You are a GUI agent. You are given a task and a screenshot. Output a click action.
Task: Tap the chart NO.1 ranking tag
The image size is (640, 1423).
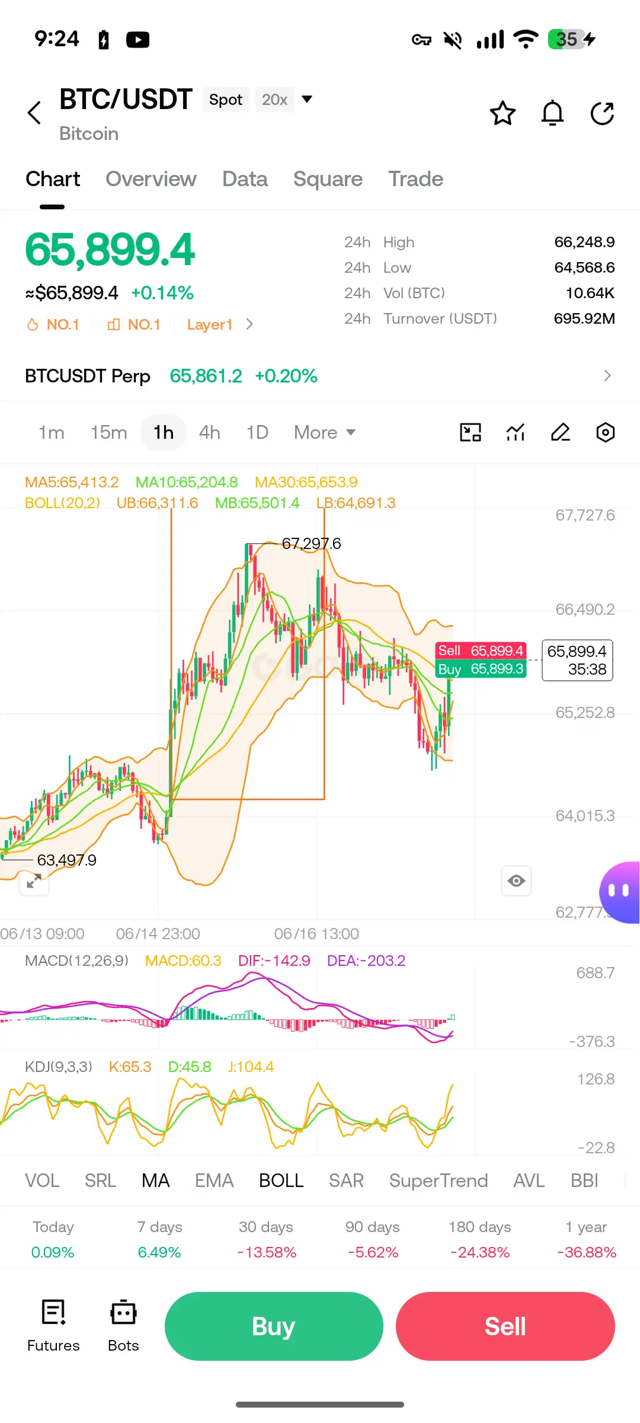pyautogui.click(x=133, y=324)
